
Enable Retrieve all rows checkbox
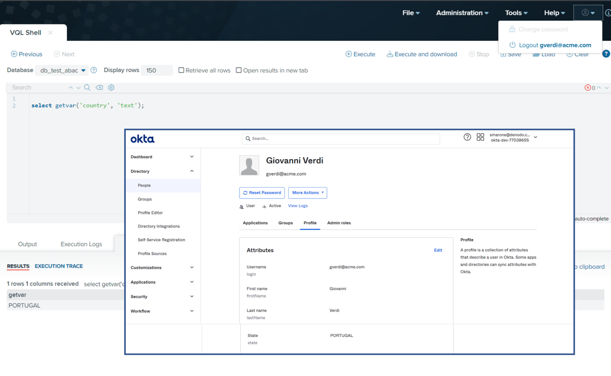click(x=181, y=70)
